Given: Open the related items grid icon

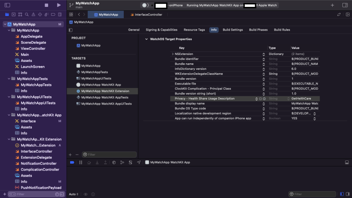Looking at the screenshot, I should pyautogui.click(x=71, y=14).
